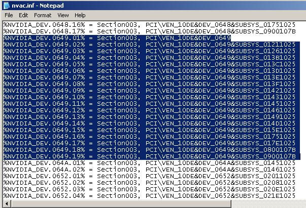The width and height of the screenshot is (306, 208).
Task: Click the line starting %NVIDIA_DEV.0649.06%
Action: [150, 71]
